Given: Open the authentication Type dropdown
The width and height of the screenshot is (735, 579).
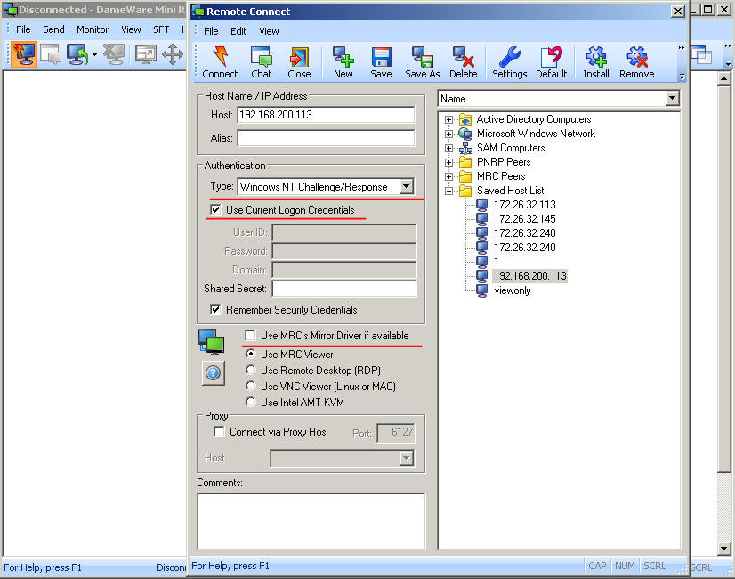Looking at the screenshot, I should 407,187.
